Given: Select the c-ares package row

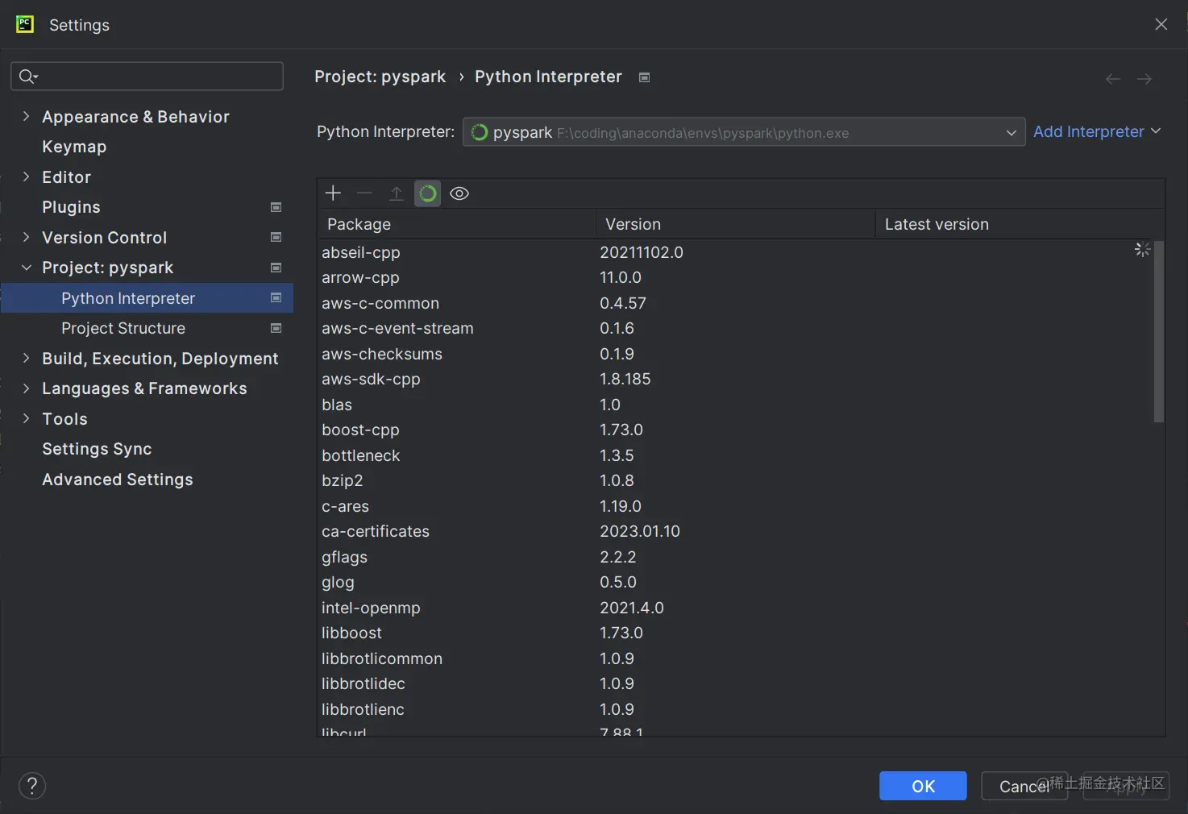Looking at the screenshot, I should point(736,506).
